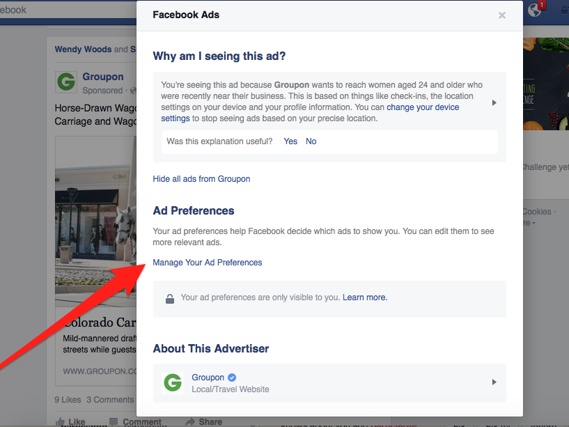Screen dimensions: 569x427
Task: Click the Comment speech-bubble icon under the post
Action: pos(114,421)
